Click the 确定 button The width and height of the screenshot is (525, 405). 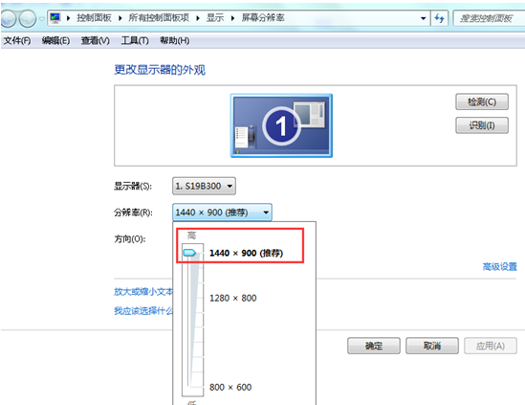click(374, 346)
